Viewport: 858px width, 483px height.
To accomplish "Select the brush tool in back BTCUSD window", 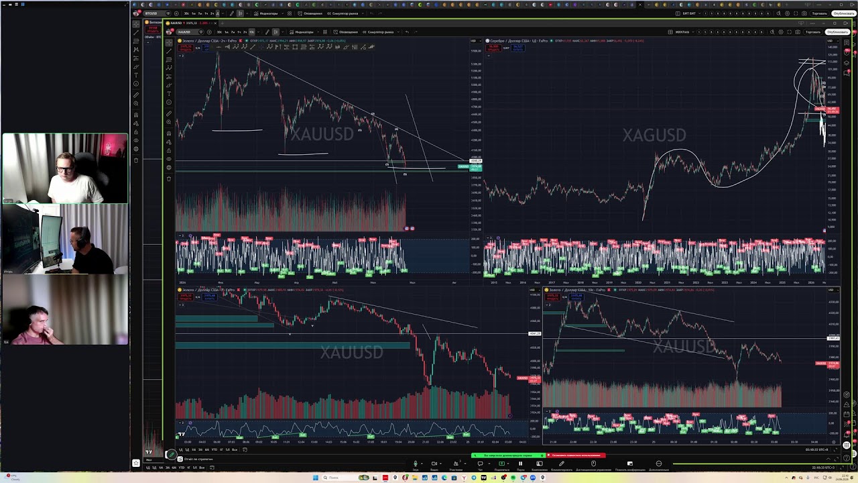I will click(136, 66).
